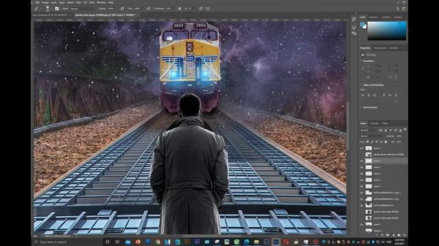Lock transparent pixels in Layers panel
This screenshot has height=246, width=439.
[368, 142]
